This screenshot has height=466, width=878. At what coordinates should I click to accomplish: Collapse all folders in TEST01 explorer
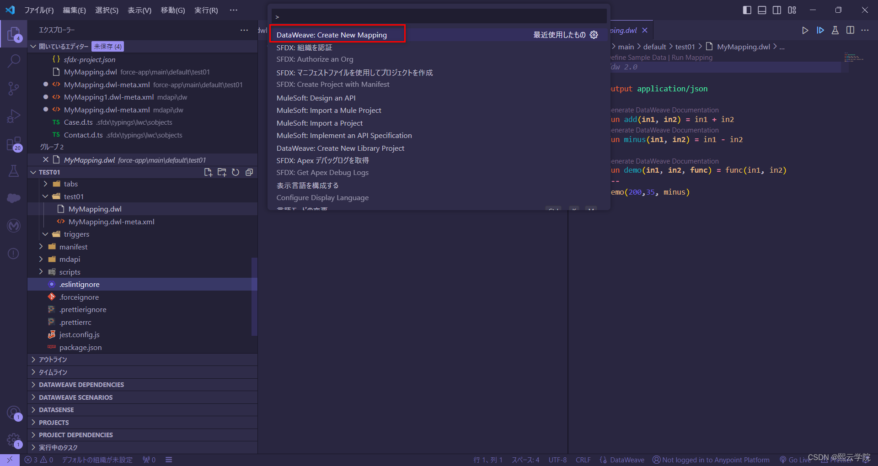tap(249, 172)
